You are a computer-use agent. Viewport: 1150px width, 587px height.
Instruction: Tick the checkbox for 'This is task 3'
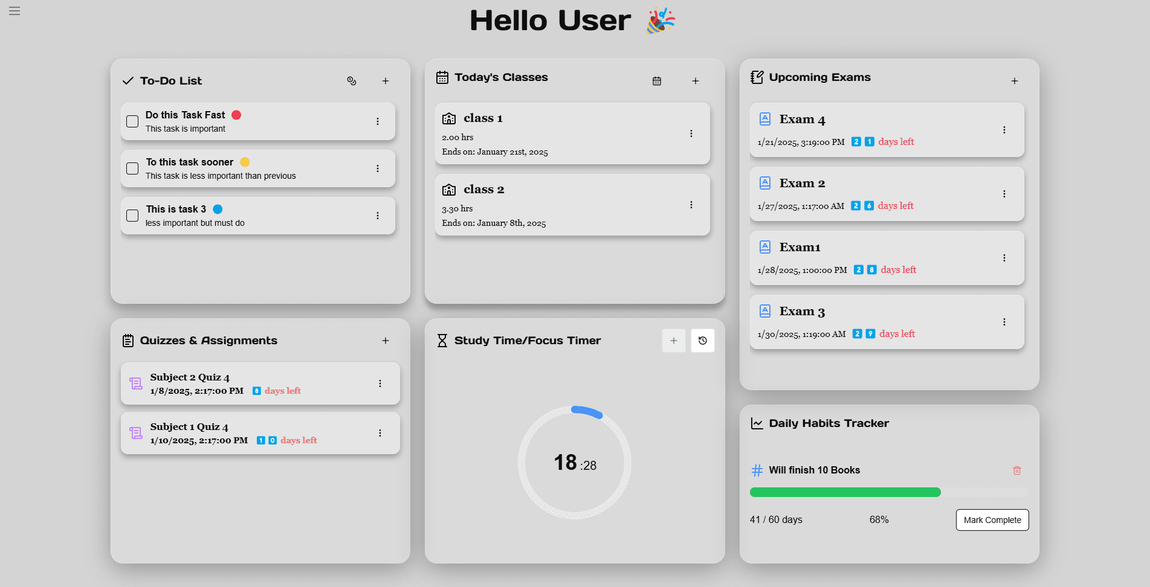pos(132,215)
